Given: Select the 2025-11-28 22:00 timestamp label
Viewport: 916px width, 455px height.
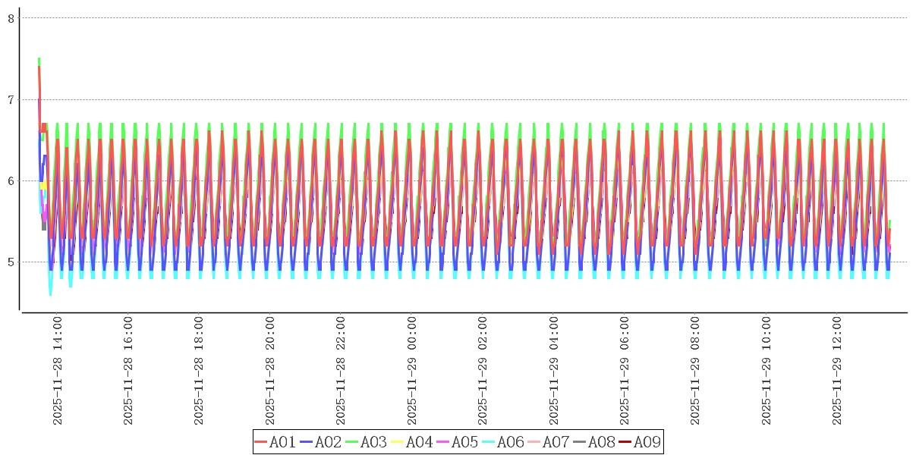Looking at the screenshot, I should (342, 371).
